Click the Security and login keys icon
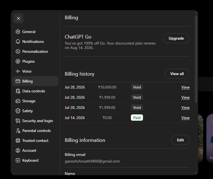The width and height of the screenshot is (213, 179). click(x=18, y=121)
